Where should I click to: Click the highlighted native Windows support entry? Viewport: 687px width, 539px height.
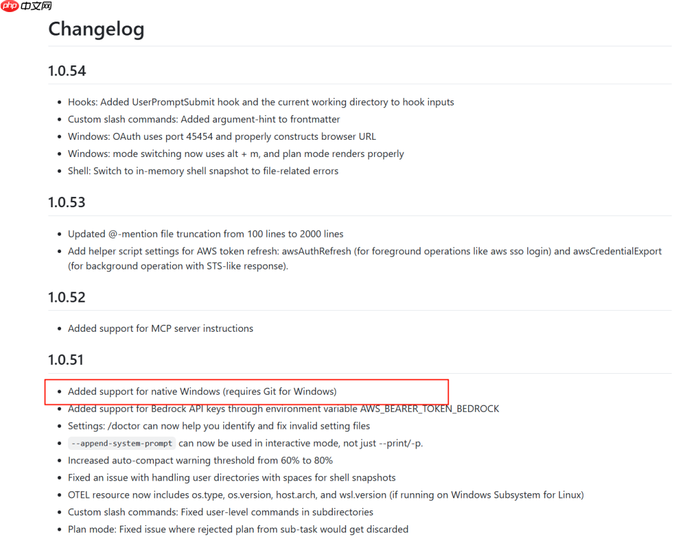(202, 392)
